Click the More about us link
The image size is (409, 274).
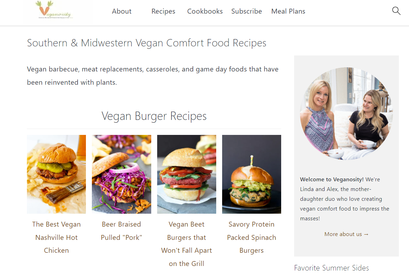click(x=346, y=234)
